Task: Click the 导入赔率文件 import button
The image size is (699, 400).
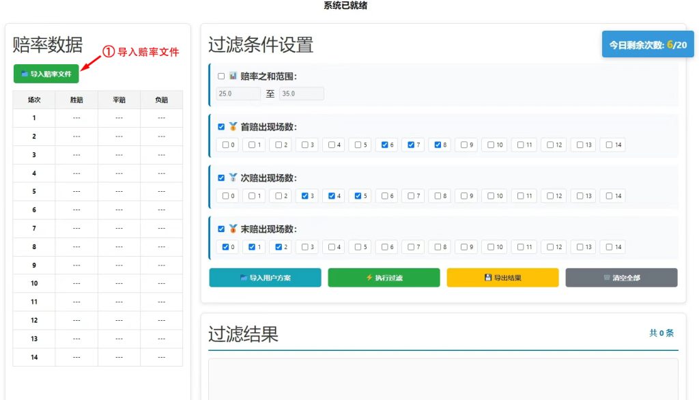Action: [x=46, y=74]
